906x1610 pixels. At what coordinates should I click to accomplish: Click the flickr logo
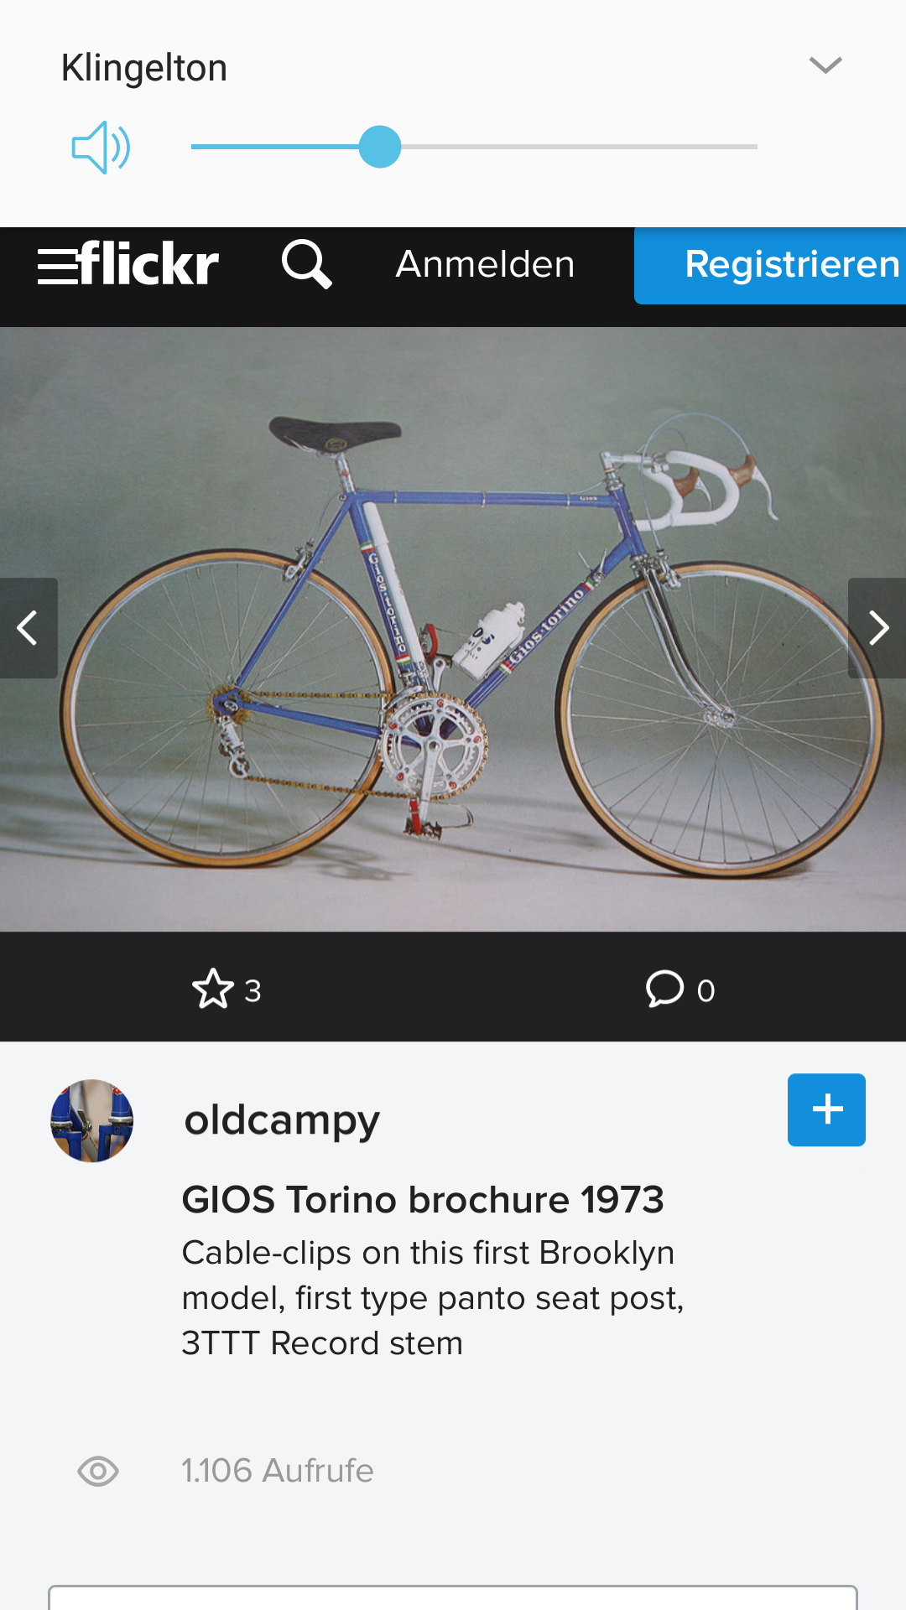click(149, 263)
